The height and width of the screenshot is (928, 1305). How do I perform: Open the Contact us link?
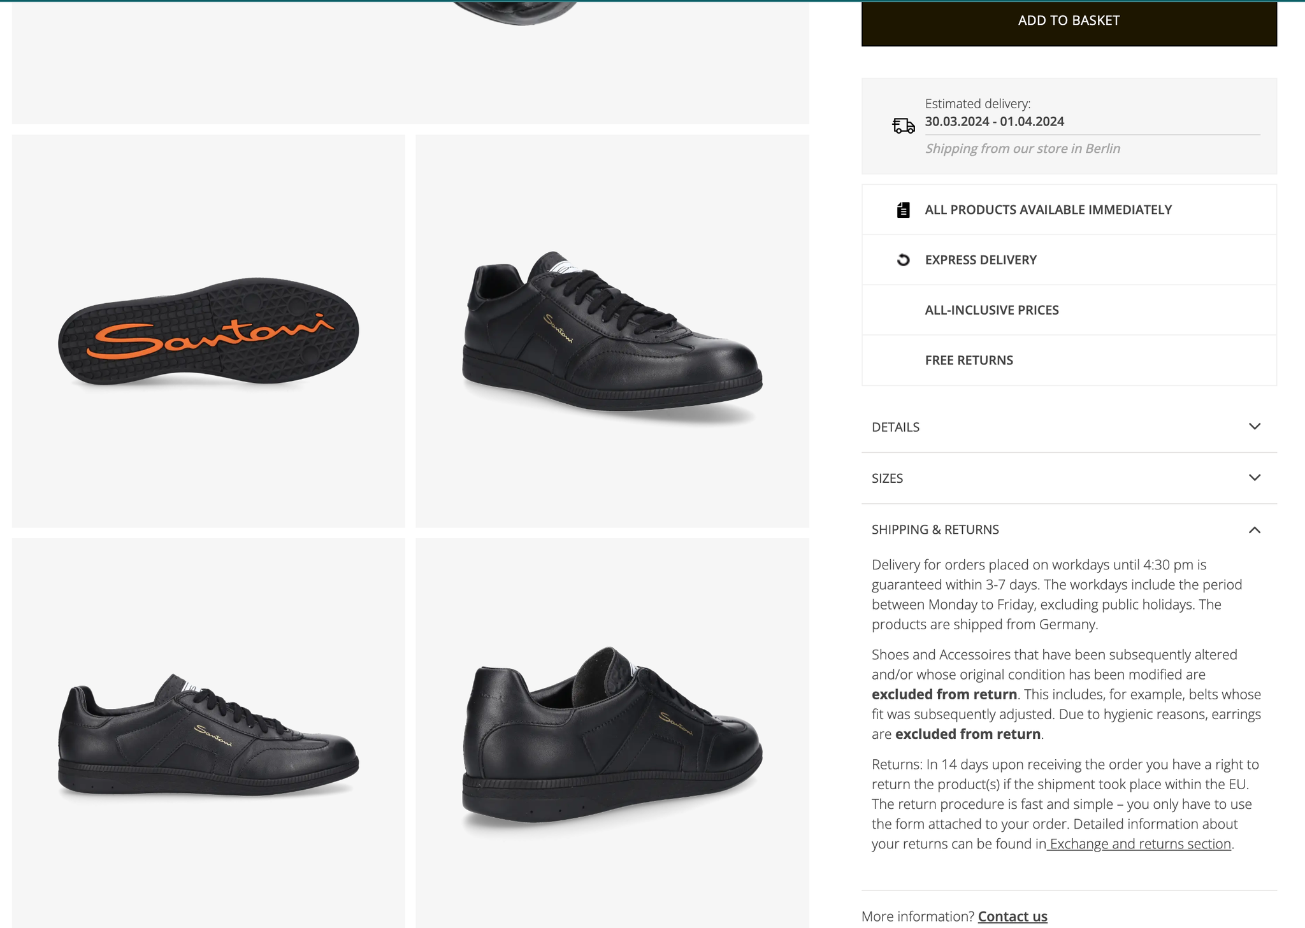point(1013,917)
